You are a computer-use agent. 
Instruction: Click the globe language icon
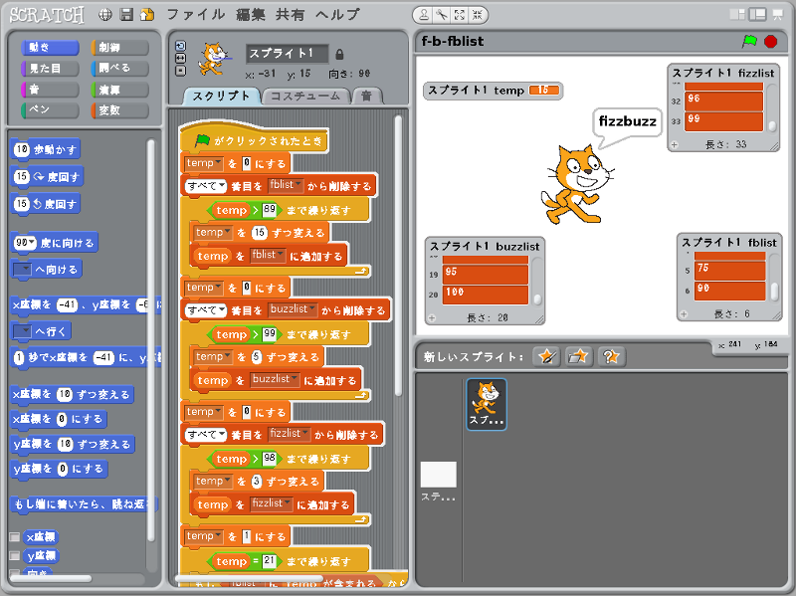(x=105, y=15)
